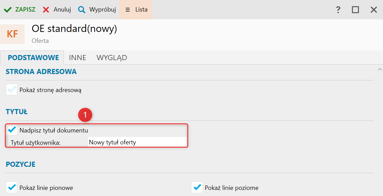Click the green ZAPISZ checkmark icon
The image size is (383, 196).
pyautogui.click(x=8, y=10)
